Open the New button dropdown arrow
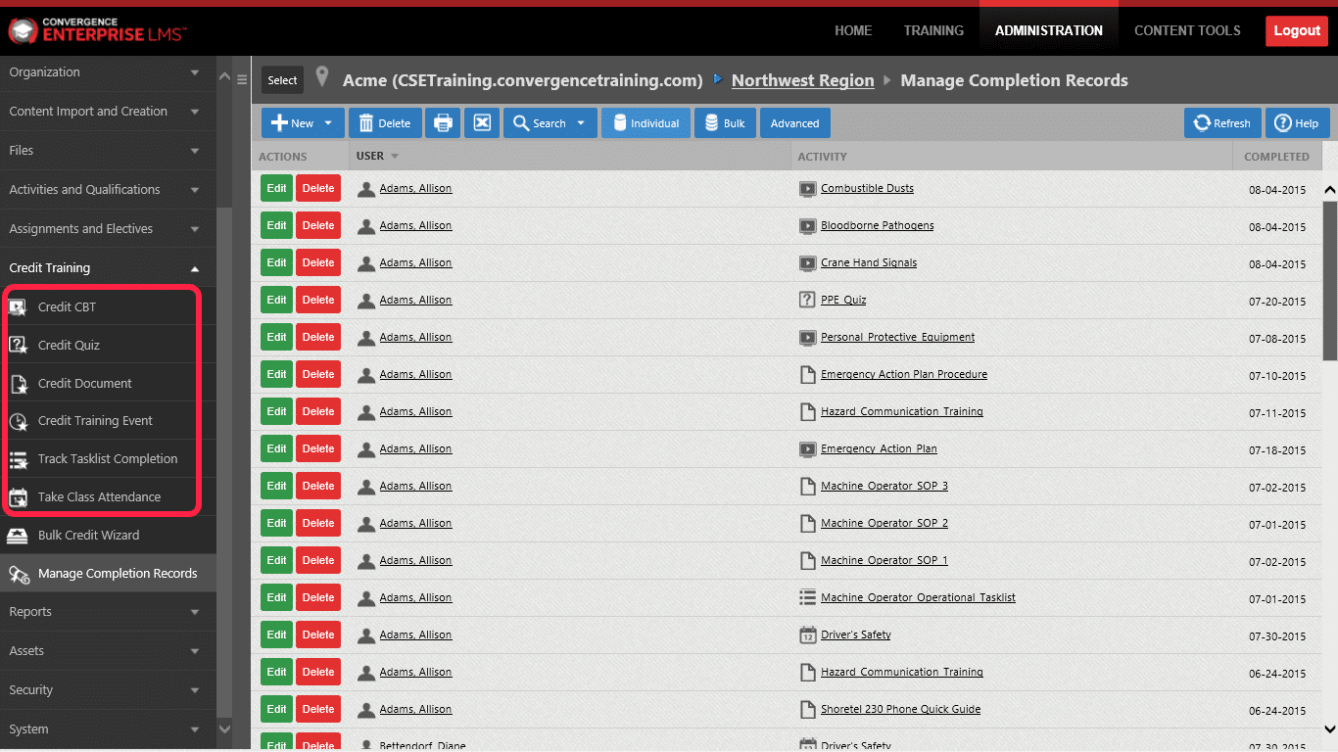The image size is (1338, 752). click(x=328, y=123)
